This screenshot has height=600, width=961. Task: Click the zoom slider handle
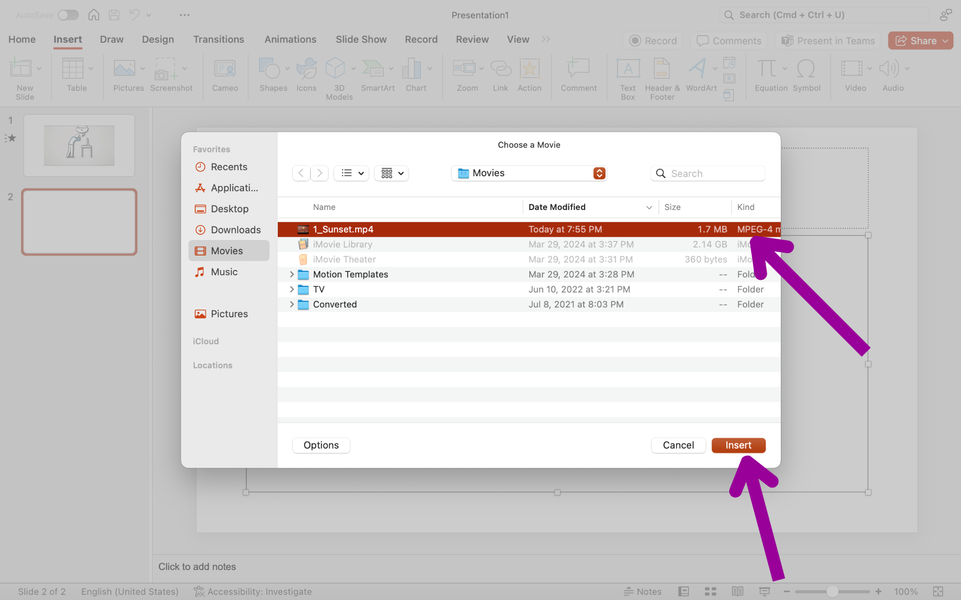click(x=832, y=592)
